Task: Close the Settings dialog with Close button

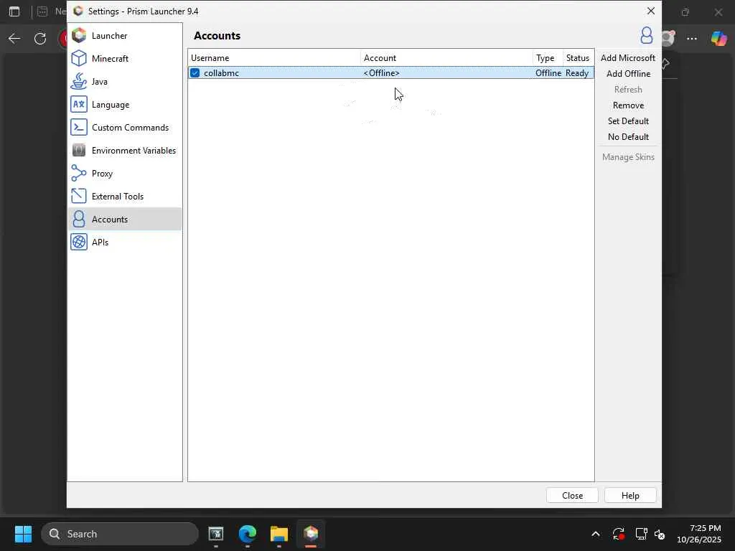Action: point(572,495)
